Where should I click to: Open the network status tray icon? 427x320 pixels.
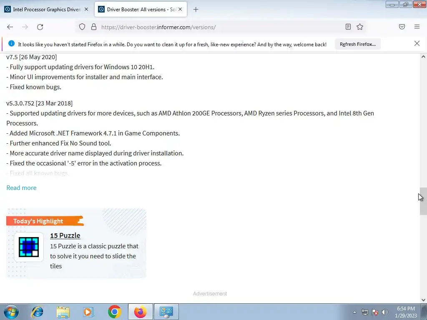364,312
